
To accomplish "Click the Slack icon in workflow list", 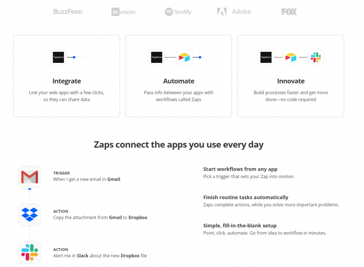I will pyautogui.click(x=30, y=252).
